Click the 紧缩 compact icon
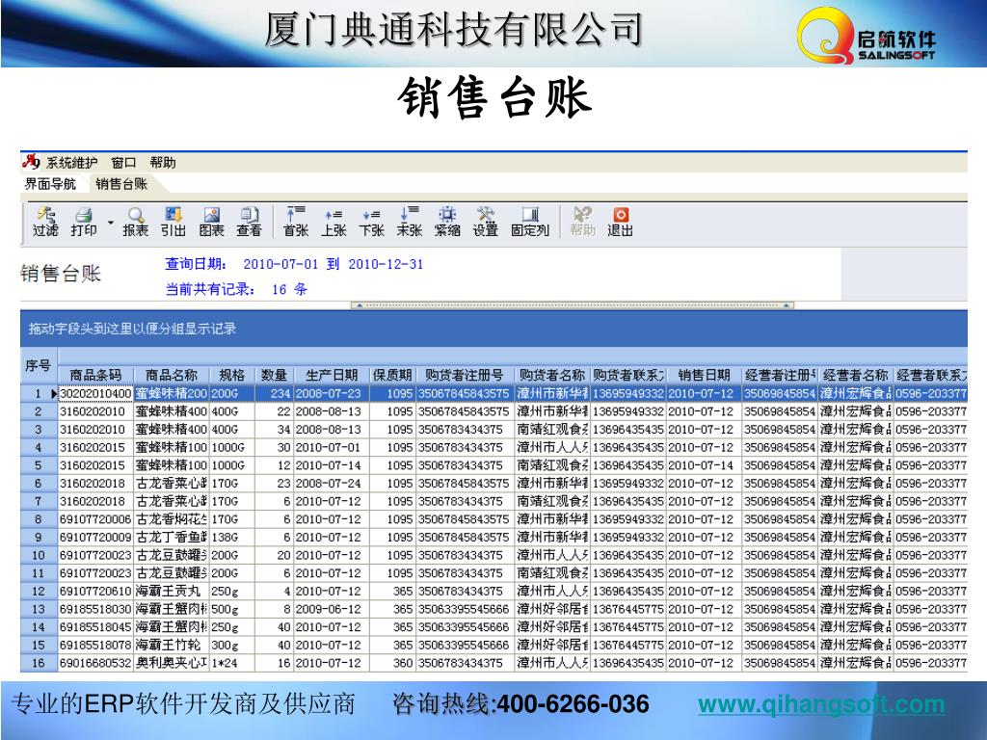Viewport: 987px width, 740px height. [x=447, y=222]
